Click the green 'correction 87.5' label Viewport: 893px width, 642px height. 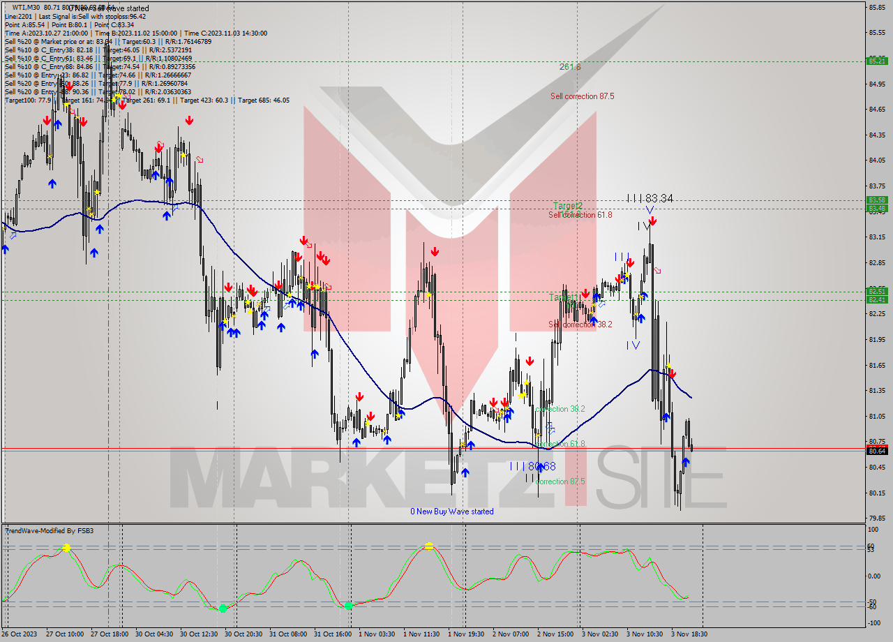[x=560, y=481]
